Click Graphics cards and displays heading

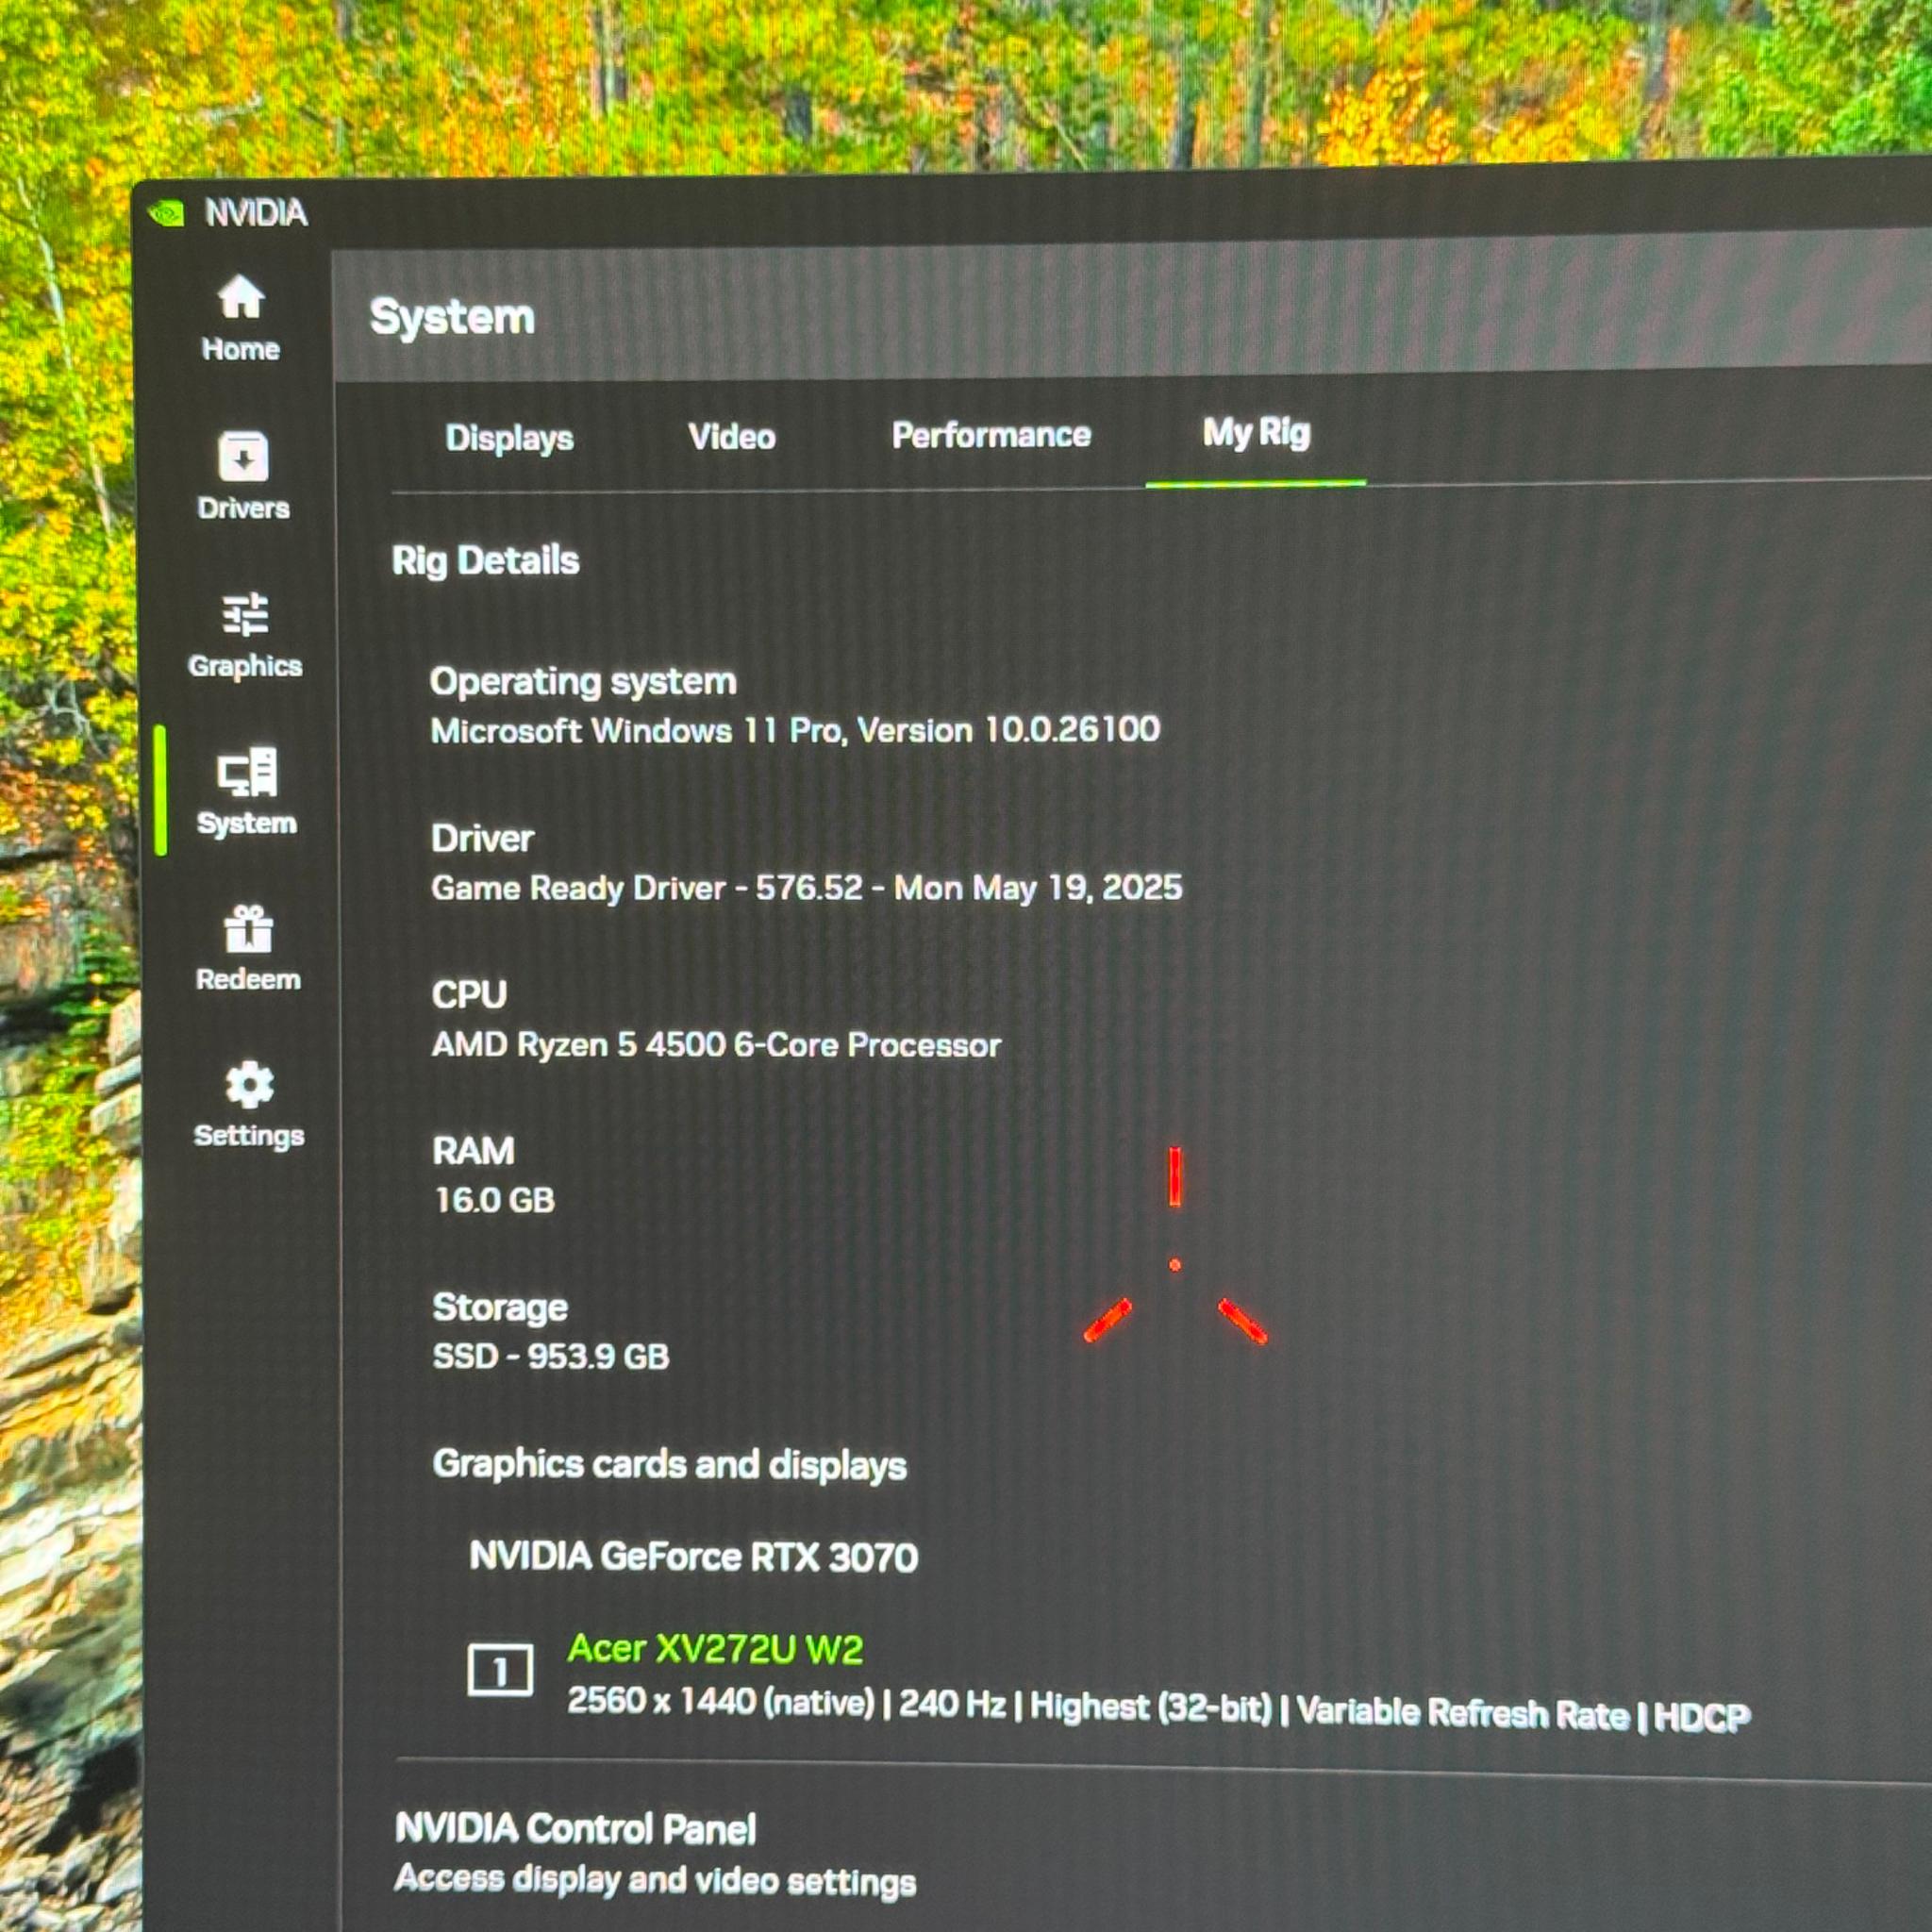pyautogui.click(x=669, y=1464)
